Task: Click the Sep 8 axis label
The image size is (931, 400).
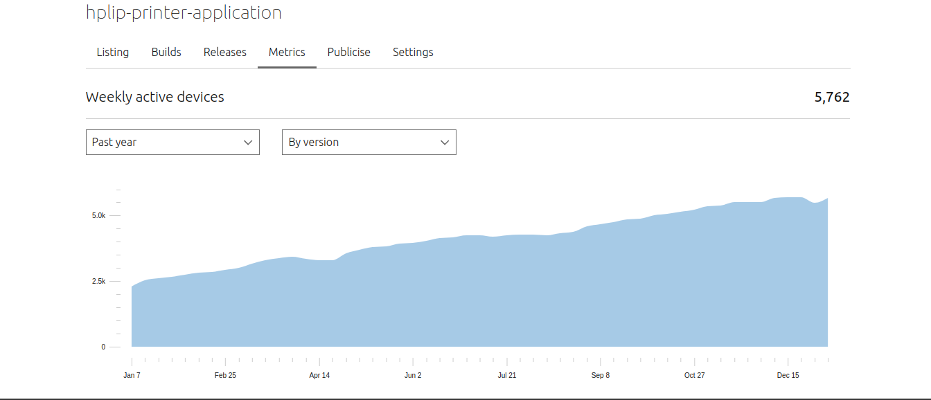Action: [601, 375]
